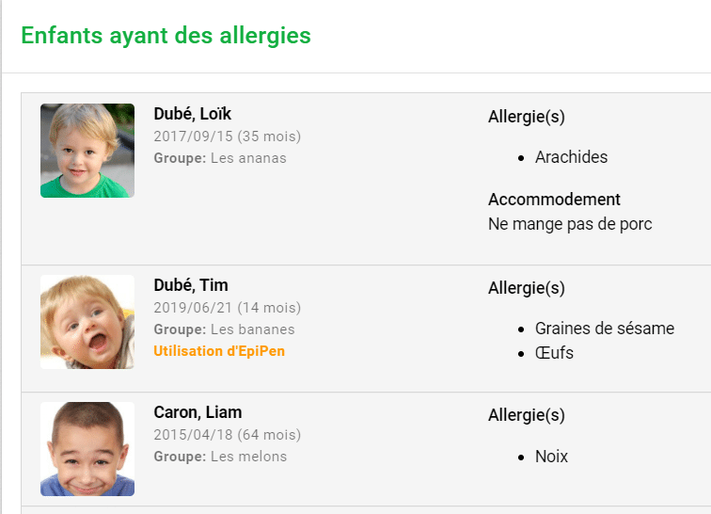Viewport: 711px width, 514px height.
Task: Click Loïk's group Les ananas
Action: [x=248, y=158]
